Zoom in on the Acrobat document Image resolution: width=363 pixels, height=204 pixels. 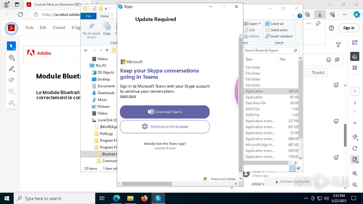pyautogui.click(x=354, y=173)
